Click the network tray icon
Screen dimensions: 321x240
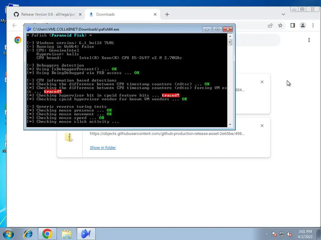[282, 234]
